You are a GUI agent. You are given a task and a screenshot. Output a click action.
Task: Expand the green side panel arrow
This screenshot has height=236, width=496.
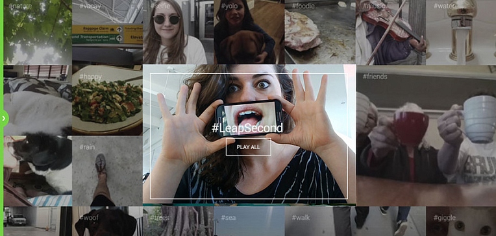[3, 118]
